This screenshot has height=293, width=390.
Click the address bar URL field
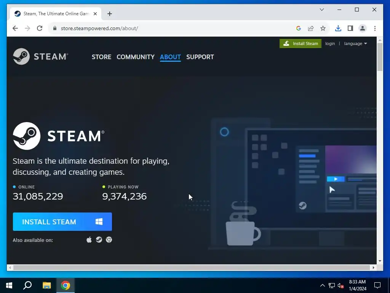[174, 28]
